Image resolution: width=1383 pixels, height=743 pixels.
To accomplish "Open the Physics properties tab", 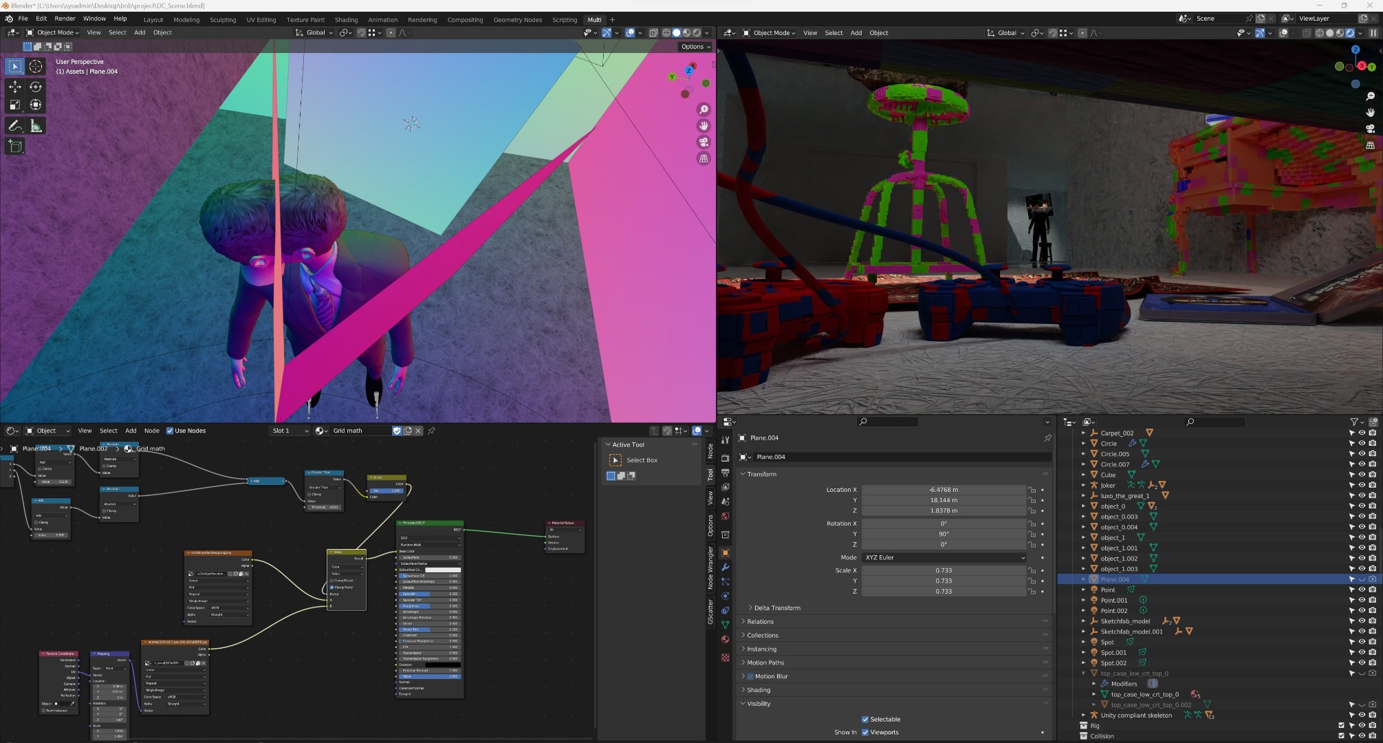I will [x=725, y=596].
